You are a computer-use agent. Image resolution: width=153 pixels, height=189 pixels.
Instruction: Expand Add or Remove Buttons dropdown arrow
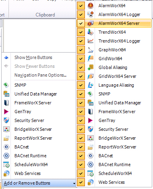click(x=74, y=183)
